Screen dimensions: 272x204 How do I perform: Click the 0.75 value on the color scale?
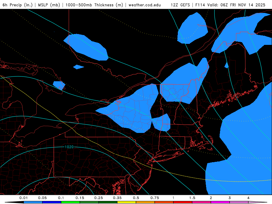click(155, 198)
